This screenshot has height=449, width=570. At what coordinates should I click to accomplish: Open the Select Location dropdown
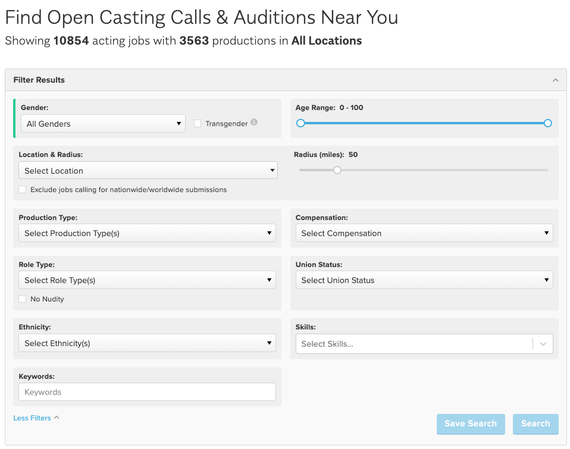tap(148, 171)
